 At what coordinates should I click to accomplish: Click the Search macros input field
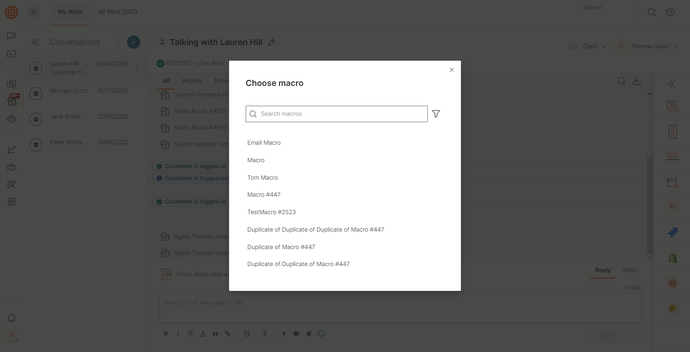click(340, 114)
